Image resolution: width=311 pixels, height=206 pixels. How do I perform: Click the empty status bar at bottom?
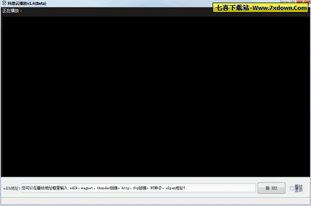tap(155, 201)
